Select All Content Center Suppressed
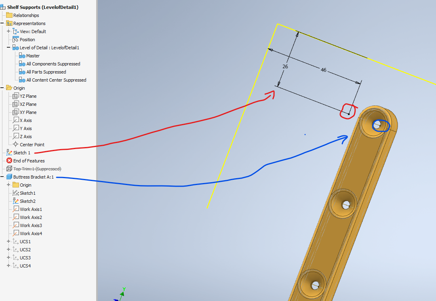 click(52, 80)
